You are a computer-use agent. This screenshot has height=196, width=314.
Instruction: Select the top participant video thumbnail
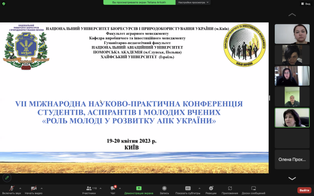coord(292,34)
